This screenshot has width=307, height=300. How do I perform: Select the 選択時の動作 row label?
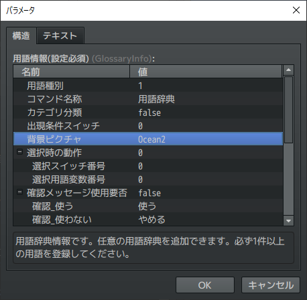coord(54,153)
